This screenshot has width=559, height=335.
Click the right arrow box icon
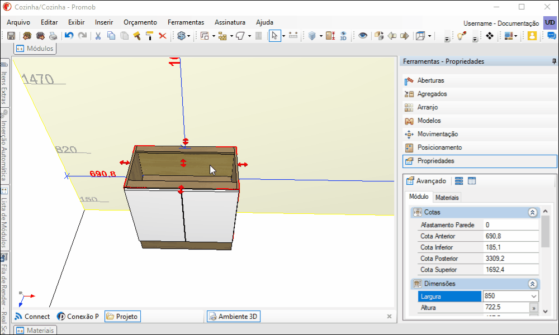click(x=405, y=36)
